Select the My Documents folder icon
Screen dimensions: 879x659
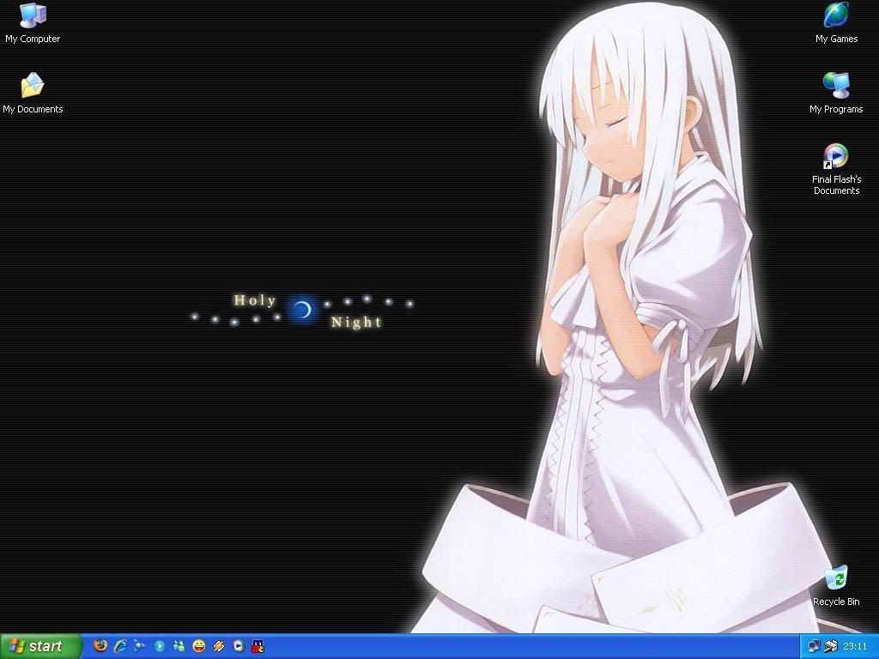tap(33, 86)
